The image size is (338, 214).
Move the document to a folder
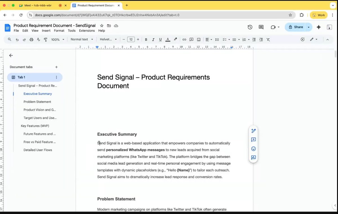(x=109, y=26)
